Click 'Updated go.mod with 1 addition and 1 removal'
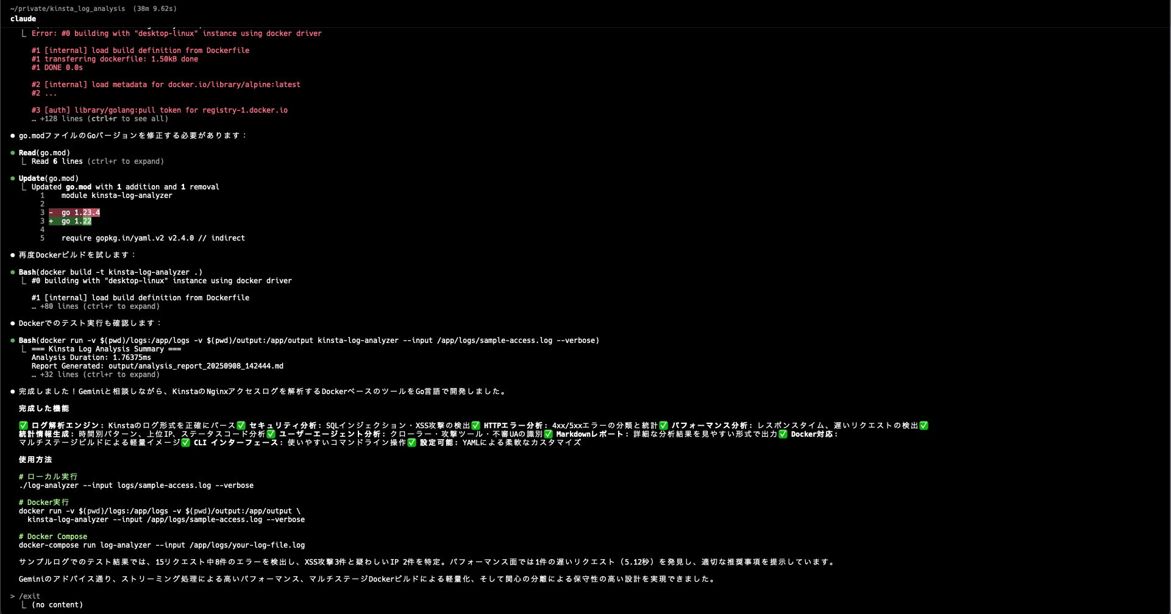Viewport: 1171px width, 614px height. tap(126, 187)
